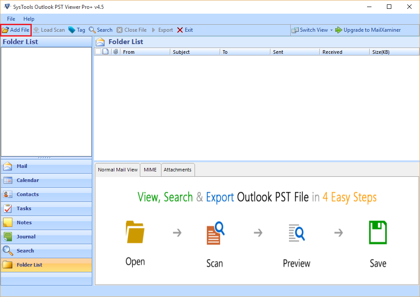Viewport: 420px width, 297px height.
Task: Click the Scan step icon
Action: [215, 233]
